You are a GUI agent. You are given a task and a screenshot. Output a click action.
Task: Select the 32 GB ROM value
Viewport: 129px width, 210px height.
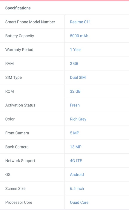pyautogui.click(x=75, y=91)
